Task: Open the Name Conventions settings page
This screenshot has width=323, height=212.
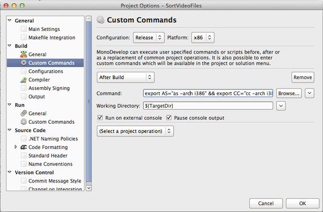Action: tap(50, 164)
